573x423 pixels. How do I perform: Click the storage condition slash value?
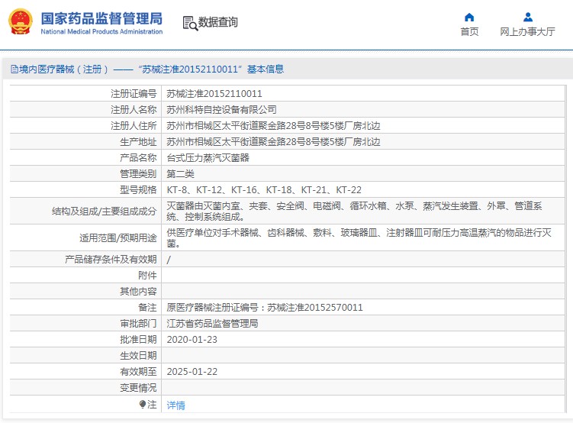(x=169, y=260)
